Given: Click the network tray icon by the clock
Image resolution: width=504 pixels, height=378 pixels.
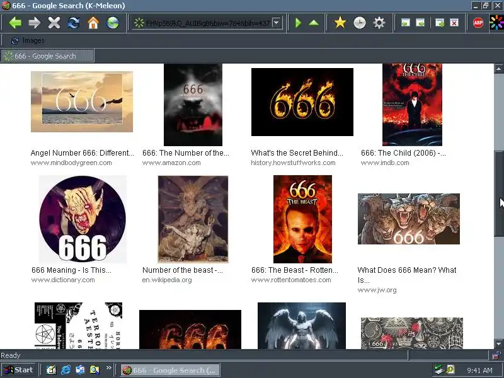Looking at the screenshot, I should coord(438,369).
